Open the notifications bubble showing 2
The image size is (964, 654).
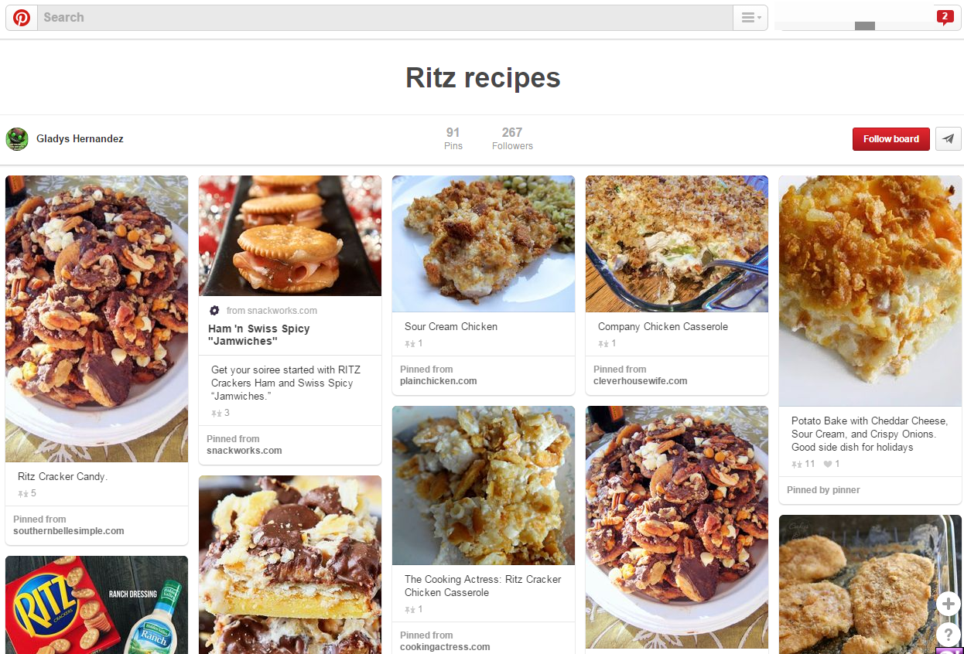(944, 17)
